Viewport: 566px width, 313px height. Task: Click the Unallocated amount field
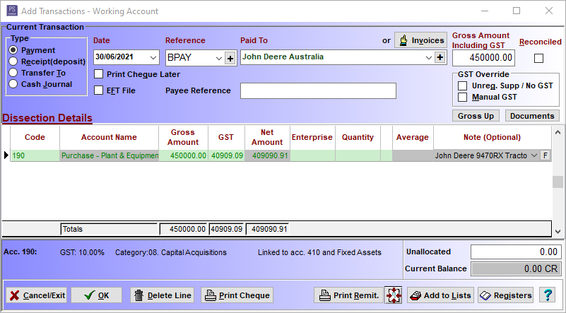[516, 252]
